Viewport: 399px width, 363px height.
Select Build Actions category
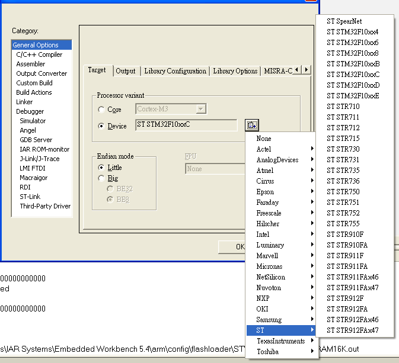coord(34,92)
